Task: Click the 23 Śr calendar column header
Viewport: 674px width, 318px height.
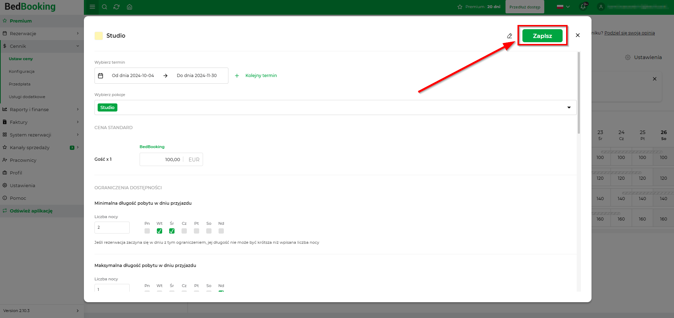Action: coord(600,135)
